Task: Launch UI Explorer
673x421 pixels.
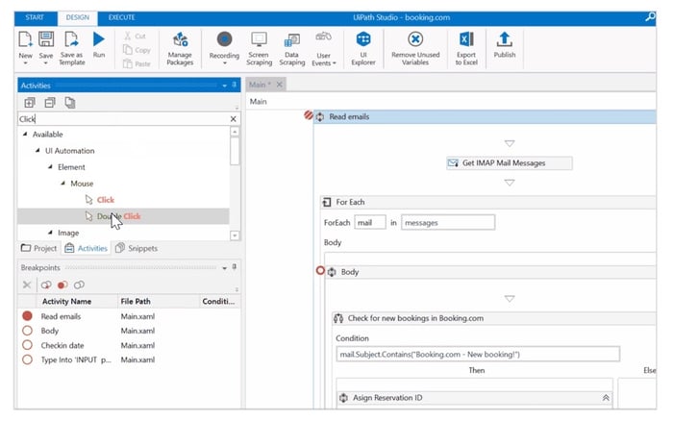Action: click(x=363, y=48)
